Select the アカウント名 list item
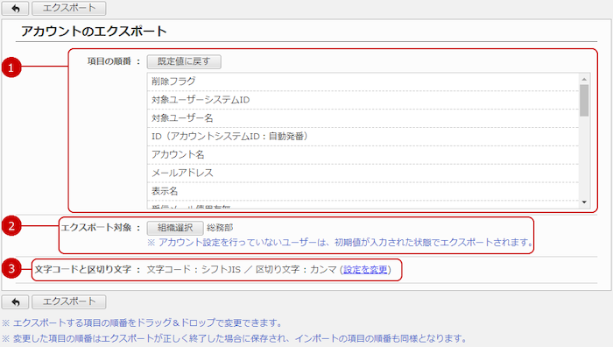Image resolution: width=613 pixels, height=347 pixels. pos(363,155)
